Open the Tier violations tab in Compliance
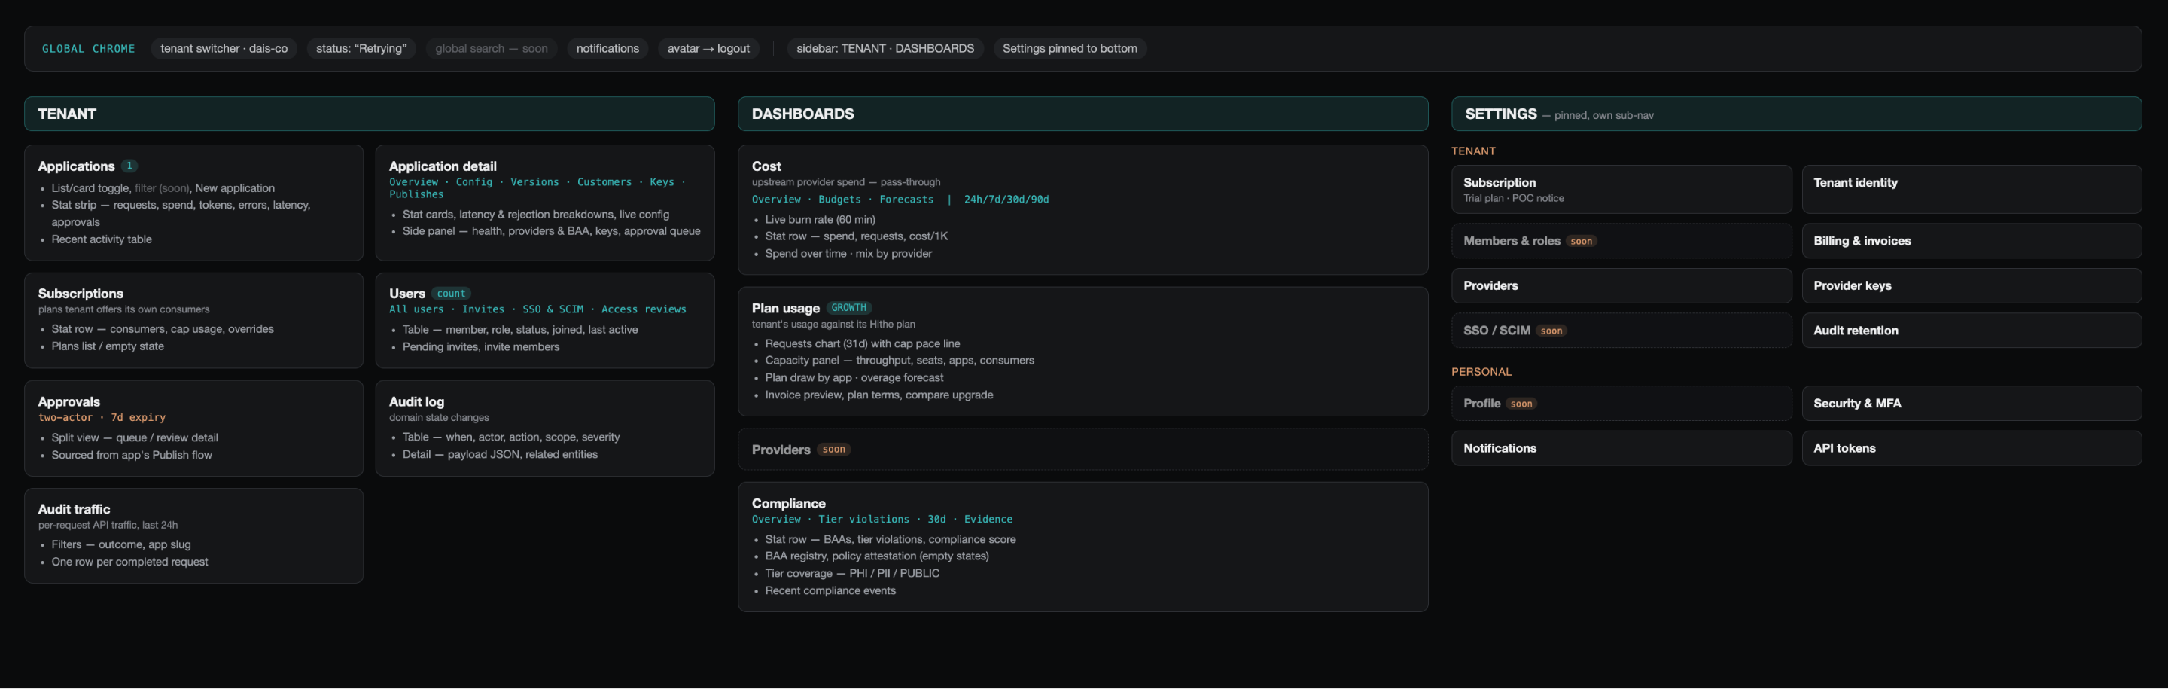This screenshot has height=689, width=2168. coord(863,520)
